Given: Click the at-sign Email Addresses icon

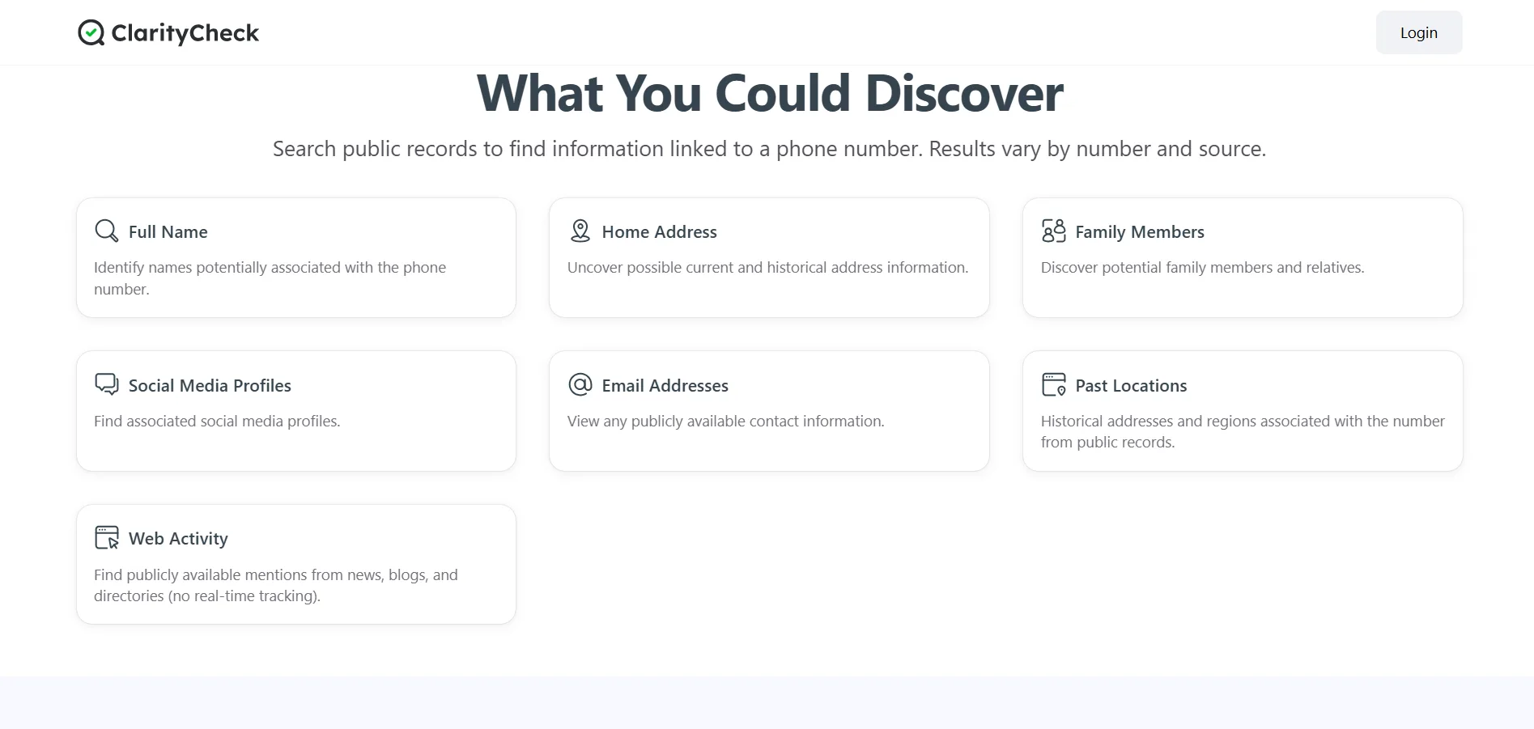Looking at the screenshot, I should coord(580,384).
